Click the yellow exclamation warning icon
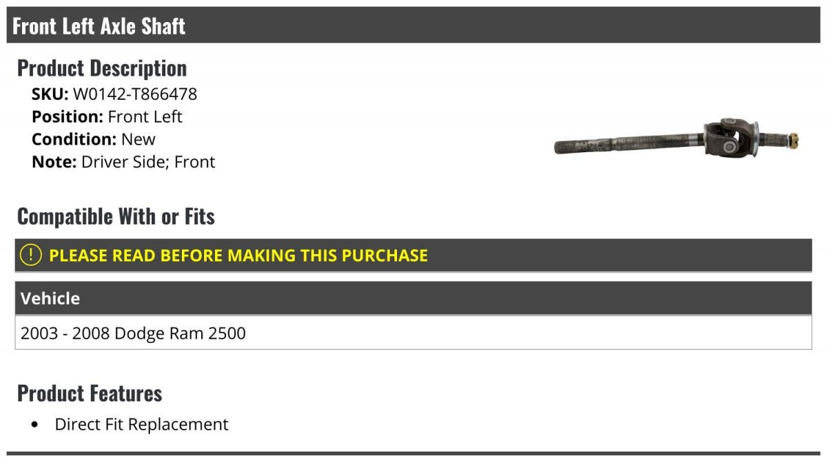The image size is (827, 462). [31, 255]
